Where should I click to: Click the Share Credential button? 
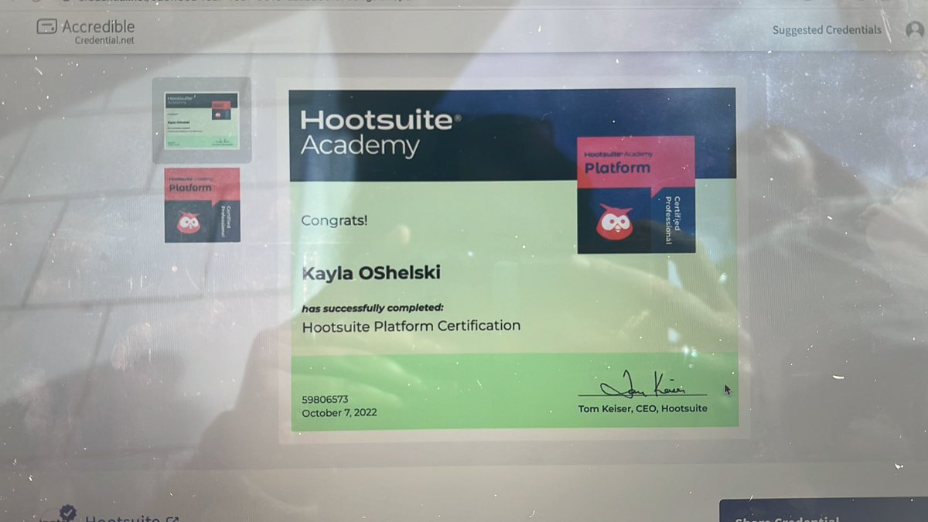point(824,512)
